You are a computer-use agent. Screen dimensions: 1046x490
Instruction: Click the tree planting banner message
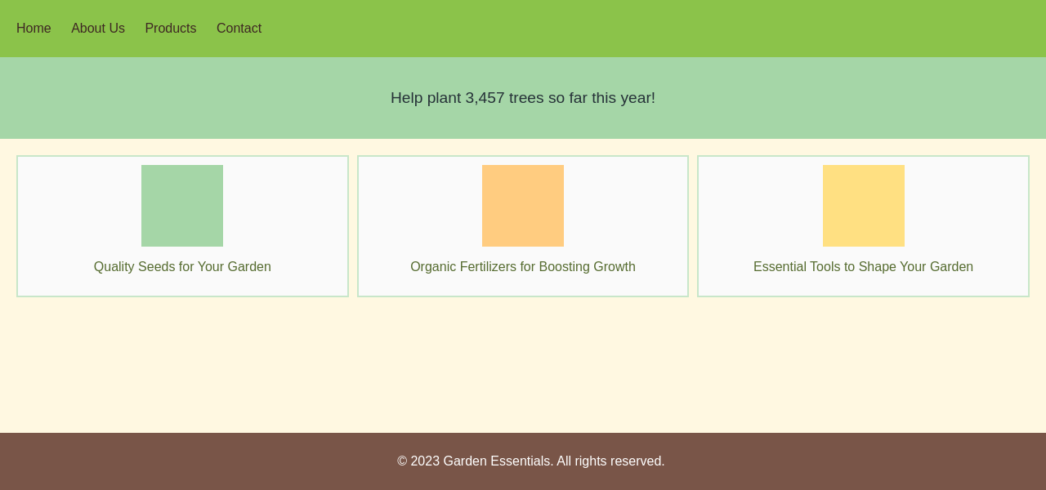tap(523, 98)
